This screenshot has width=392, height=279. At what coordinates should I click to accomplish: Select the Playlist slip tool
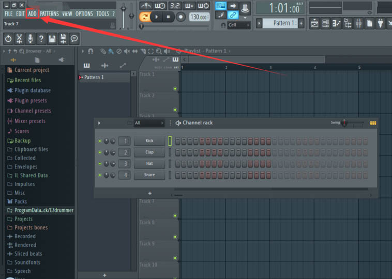point(135,51)
